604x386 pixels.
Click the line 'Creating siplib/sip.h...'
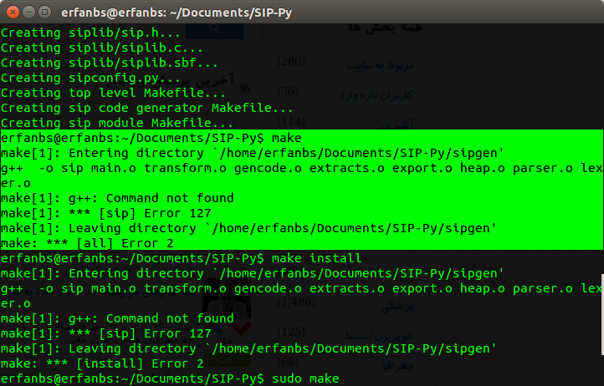point(90,33)
